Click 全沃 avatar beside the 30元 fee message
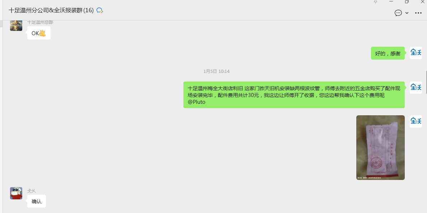Image resolution: width=427 pixels, height=213 pixels. 416,87
